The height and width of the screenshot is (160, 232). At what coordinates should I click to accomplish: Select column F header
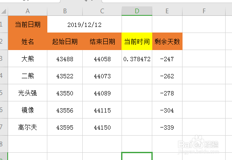click(x=204, y=11)
